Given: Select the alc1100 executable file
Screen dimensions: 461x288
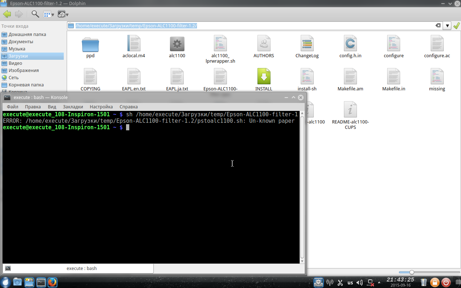Looking at the screenshot, I should click(177, 44).
